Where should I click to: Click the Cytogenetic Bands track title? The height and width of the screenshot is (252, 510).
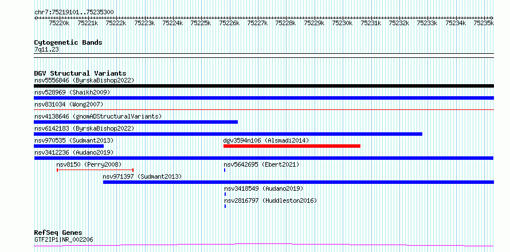point(68,42)
